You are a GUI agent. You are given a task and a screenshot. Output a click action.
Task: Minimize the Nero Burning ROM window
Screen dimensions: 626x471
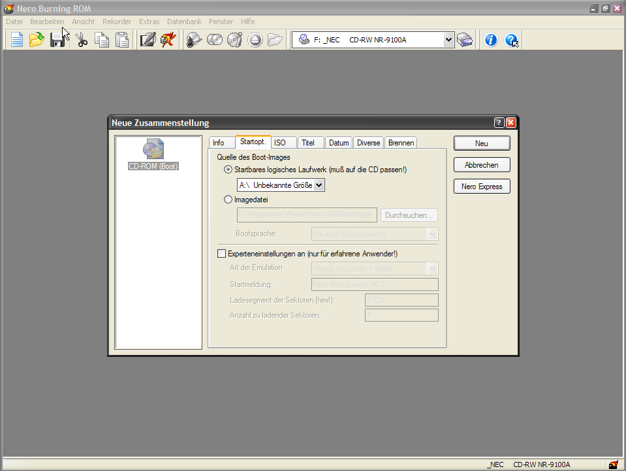pos(593,8)
